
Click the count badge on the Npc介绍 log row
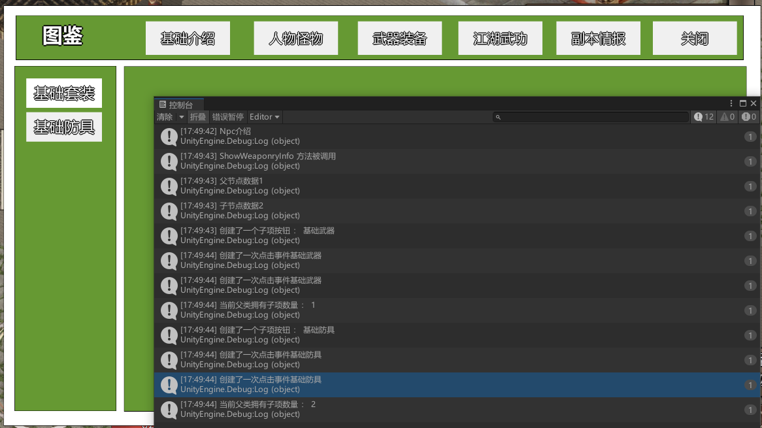point(750,137)
